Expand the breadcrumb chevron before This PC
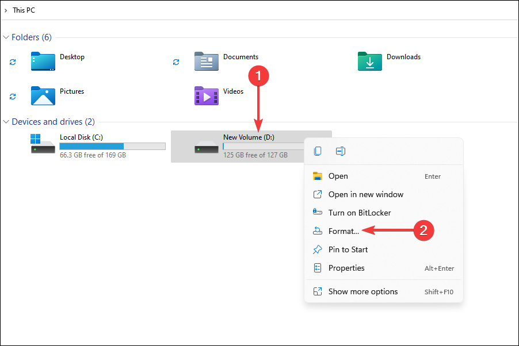This screenshot has width=519, height=346. [6, 10]
